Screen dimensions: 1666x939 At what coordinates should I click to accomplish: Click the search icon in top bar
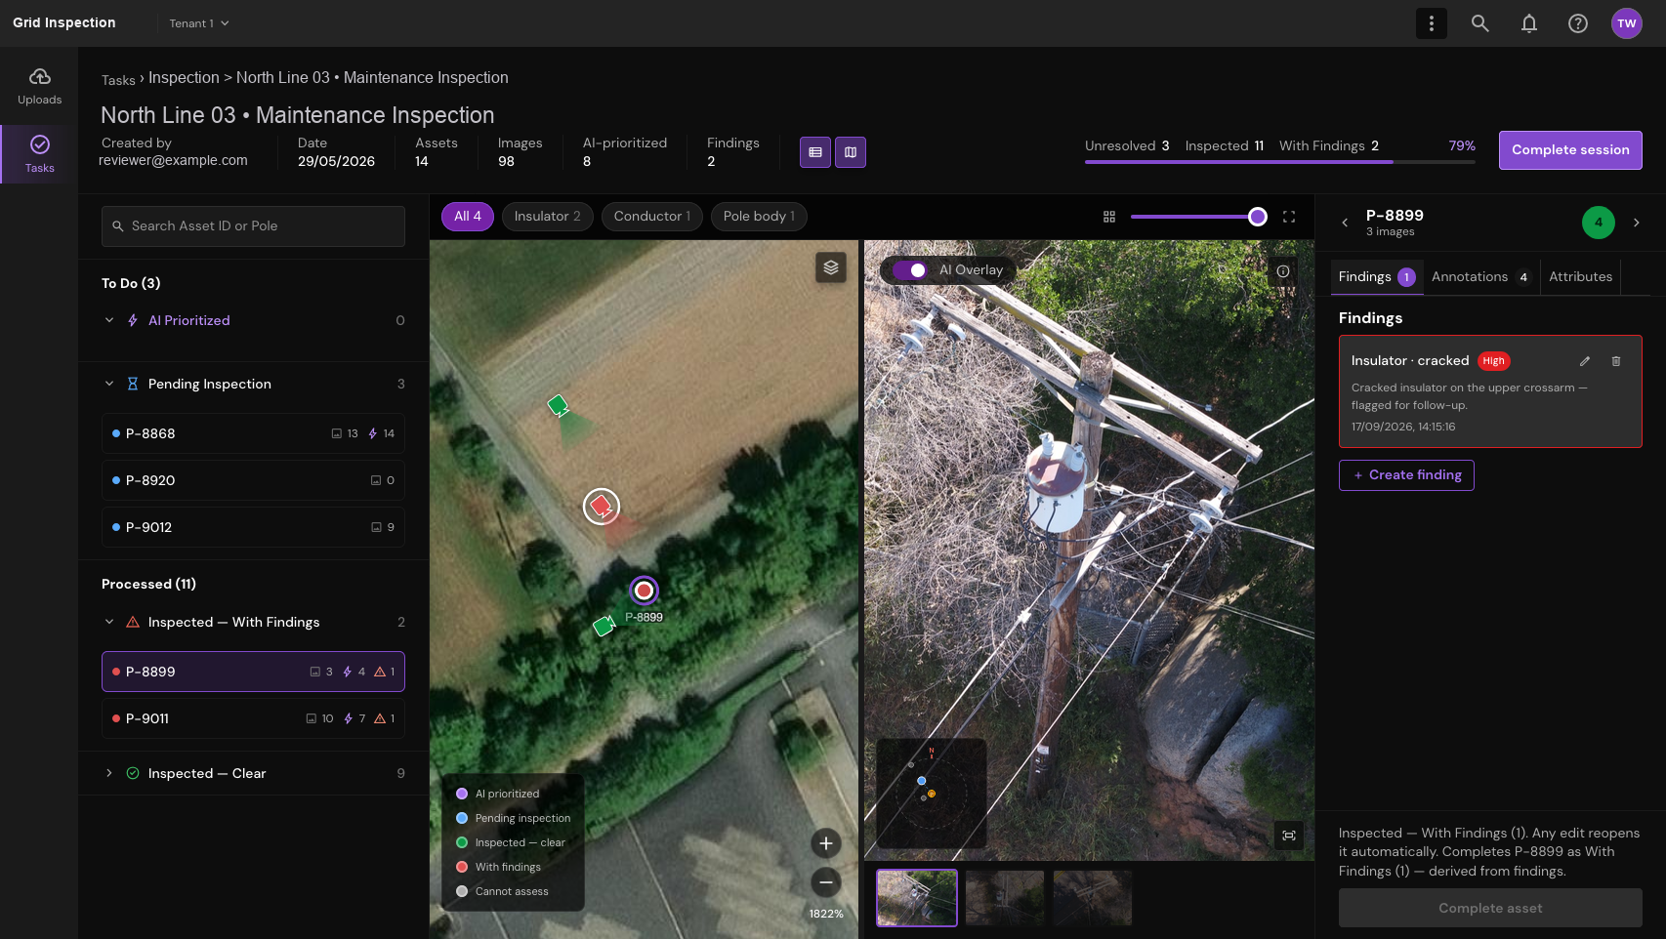tap(1480, 23)
